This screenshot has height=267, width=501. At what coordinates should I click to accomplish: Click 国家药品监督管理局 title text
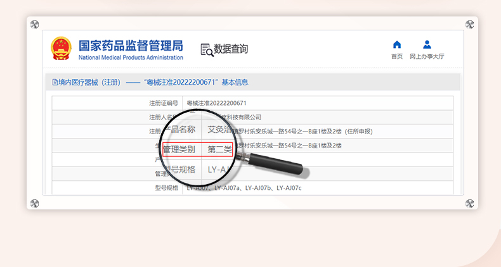131,46
